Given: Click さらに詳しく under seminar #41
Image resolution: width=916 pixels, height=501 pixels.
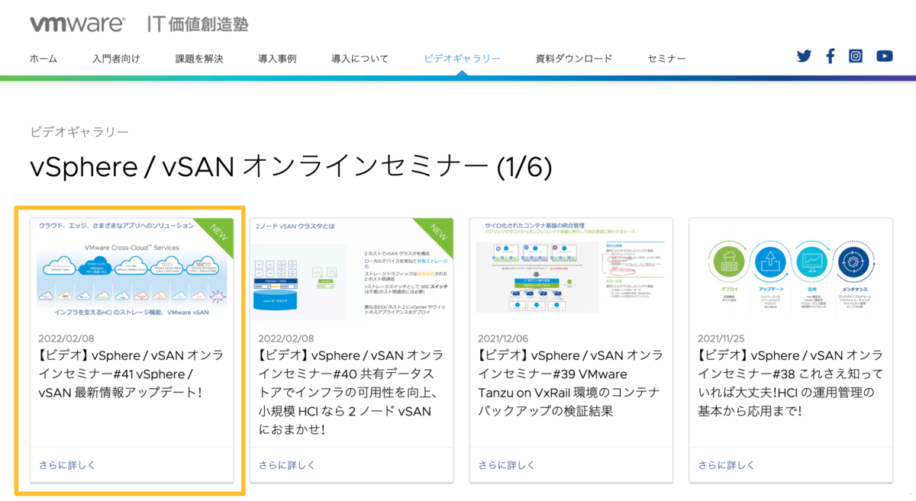Looking at the screenshot, I should point(67,464).
